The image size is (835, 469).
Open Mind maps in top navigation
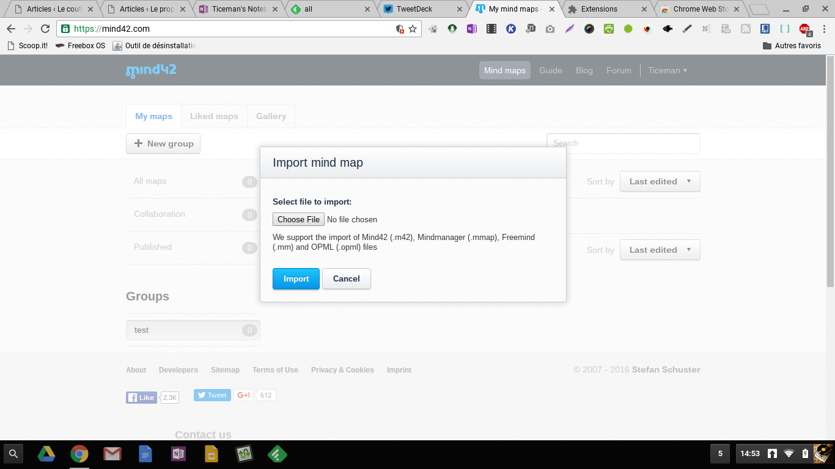pyautogui.click(x=505, y=70)
